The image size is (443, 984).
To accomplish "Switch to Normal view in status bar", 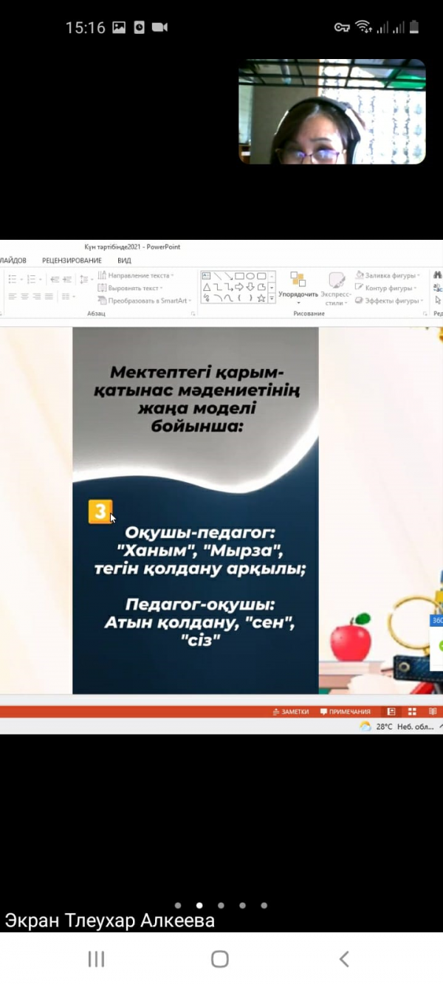I will point(391,712).
